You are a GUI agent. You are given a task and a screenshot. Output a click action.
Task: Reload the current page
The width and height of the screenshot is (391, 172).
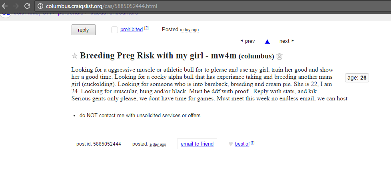pyautogui.click(x=27, y=6)
